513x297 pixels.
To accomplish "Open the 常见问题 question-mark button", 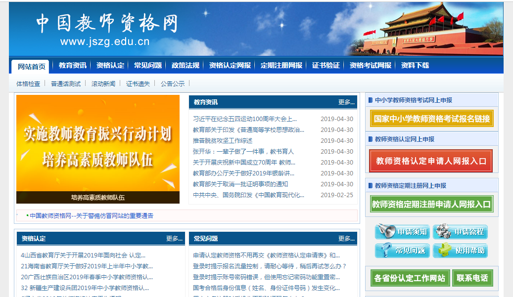I will click(402, 251).
